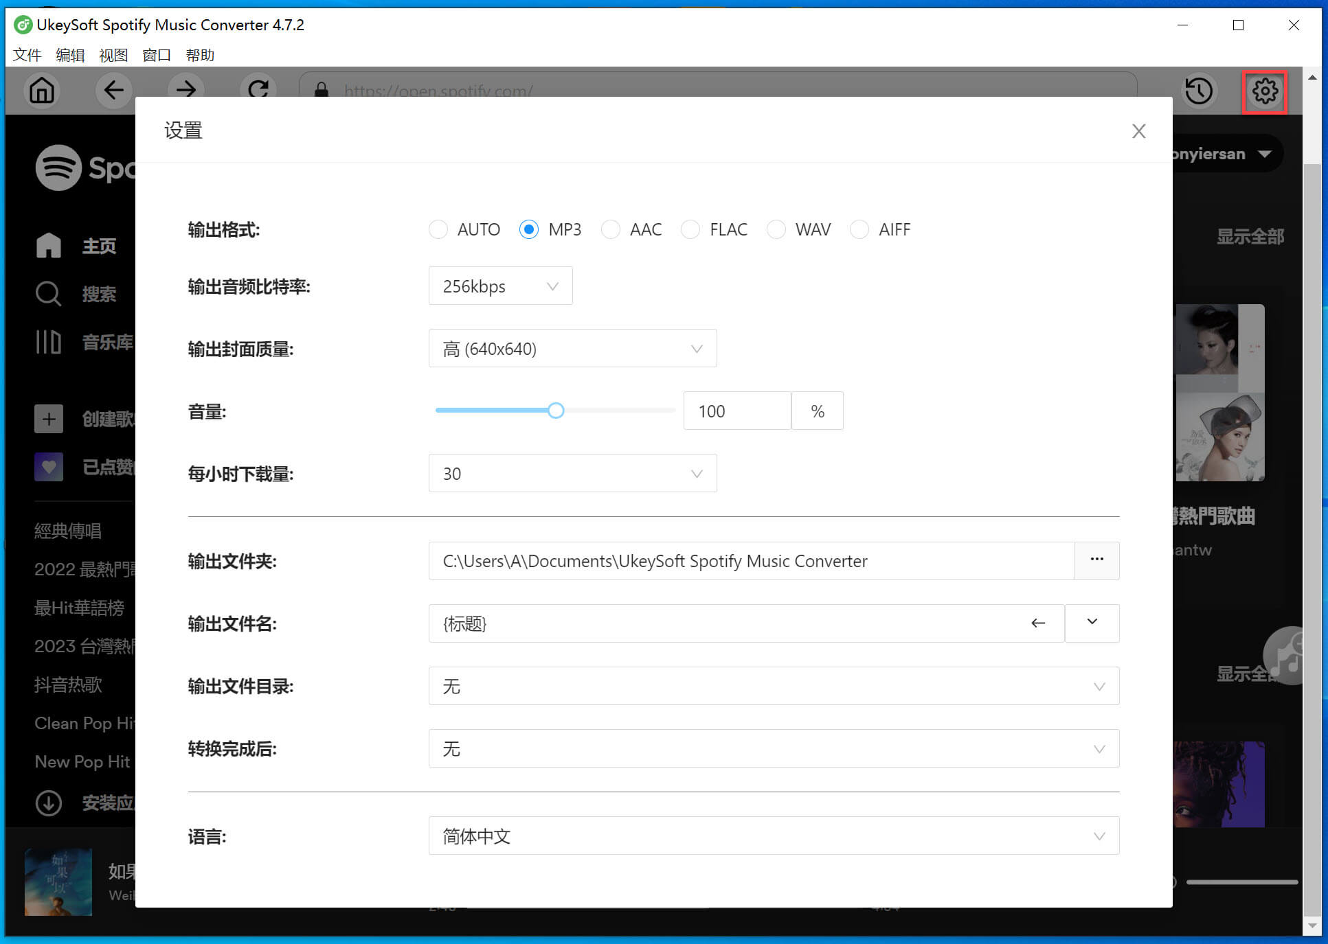Screen dimensions: 1328x944
Task: Click the padlock icon in address bar
Action: tap(321, 91)
